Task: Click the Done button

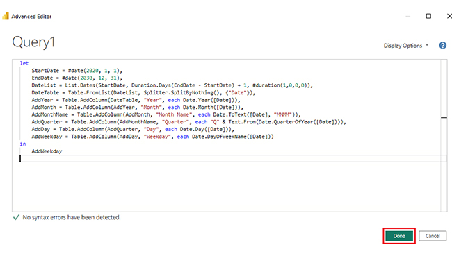Action: coord(399,236)
